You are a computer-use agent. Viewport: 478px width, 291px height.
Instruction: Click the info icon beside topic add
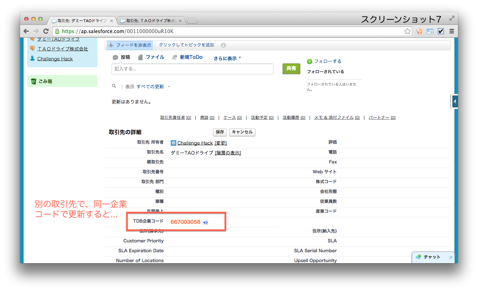tap(223, 45)
